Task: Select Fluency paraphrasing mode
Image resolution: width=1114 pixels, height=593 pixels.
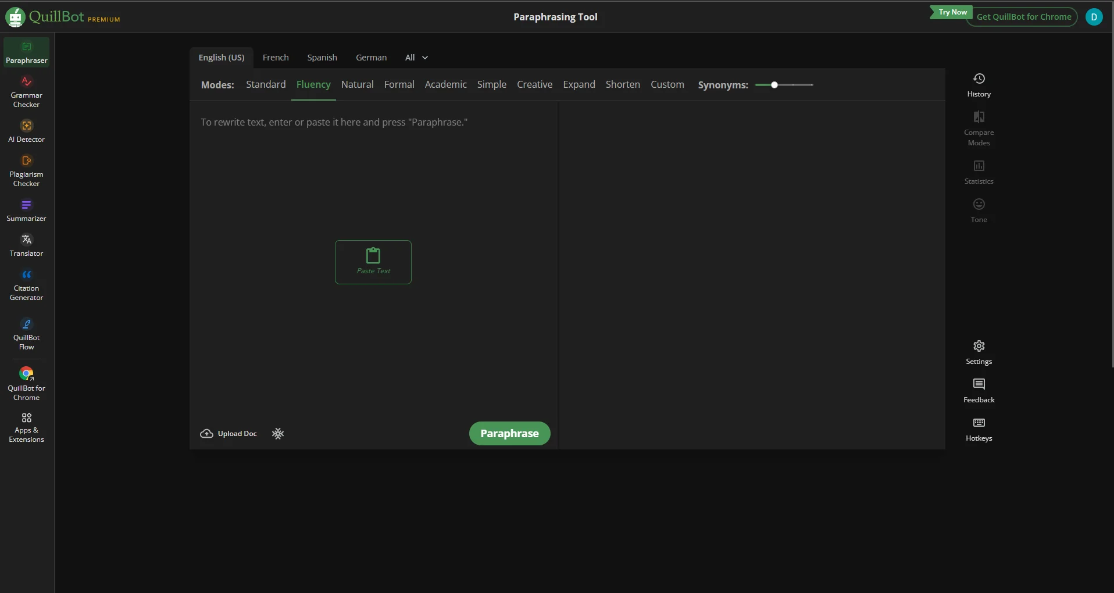Action: 313,84
